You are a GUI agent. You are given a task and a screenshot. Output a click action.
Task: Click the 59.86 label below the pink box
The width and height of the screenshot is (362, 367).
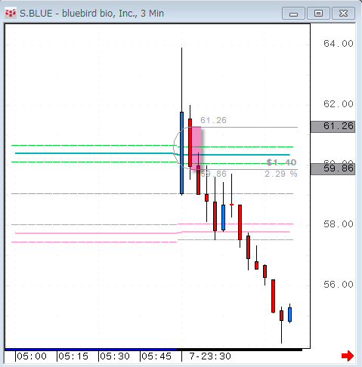coord(213,174)
